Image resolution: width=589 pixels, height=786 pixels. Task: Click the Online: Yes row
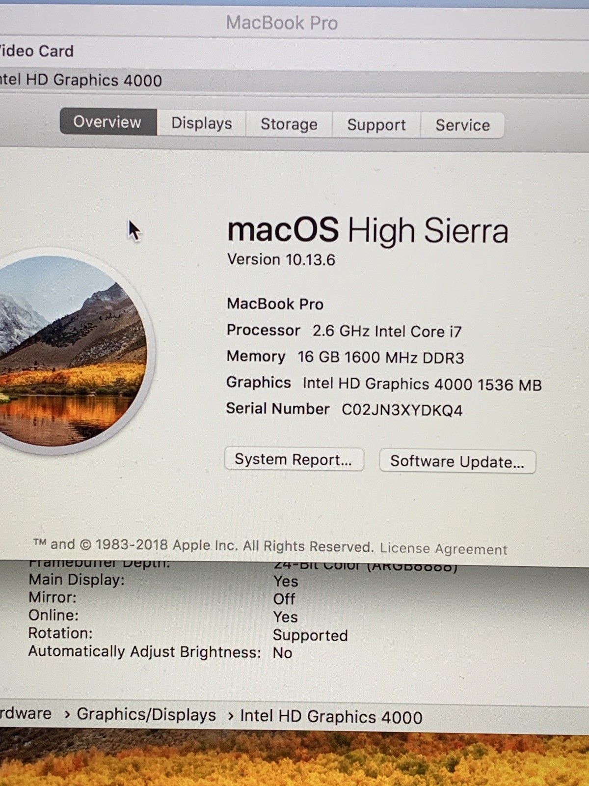click(163, 616)
